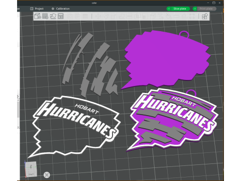Click the left panel scroll-up arrow
Viewport: 241px width, 181px height.
coord(18,100)
